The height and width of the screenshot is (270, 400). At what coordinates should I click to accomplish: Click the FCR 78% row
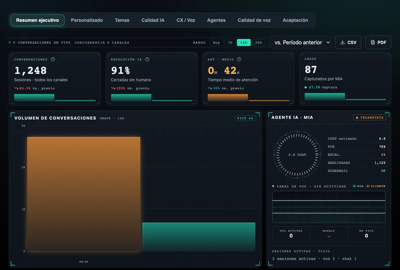pyautogui.click(x=357, y=147)
